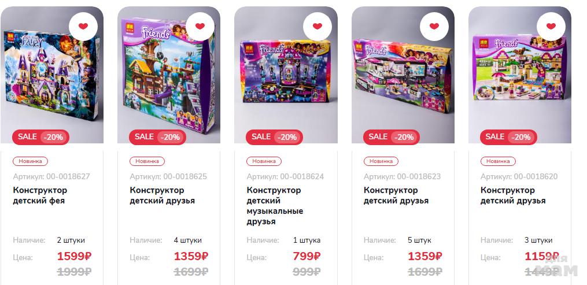Click SALE -20% badge on item 00-0018620
The image size is (587, 285).
[x=508, y=137]
